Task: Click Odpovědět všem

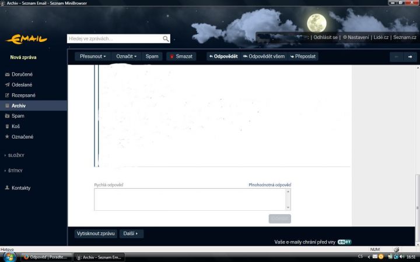Action: pos(264,56)
